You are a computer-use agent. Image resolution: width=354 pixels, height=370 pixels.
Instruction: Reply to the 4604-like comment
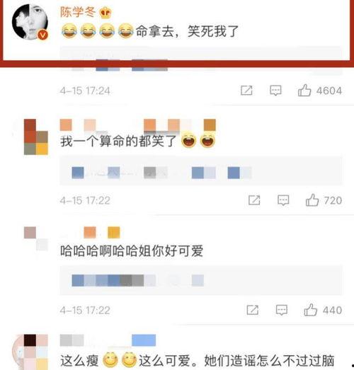[275, 91]
